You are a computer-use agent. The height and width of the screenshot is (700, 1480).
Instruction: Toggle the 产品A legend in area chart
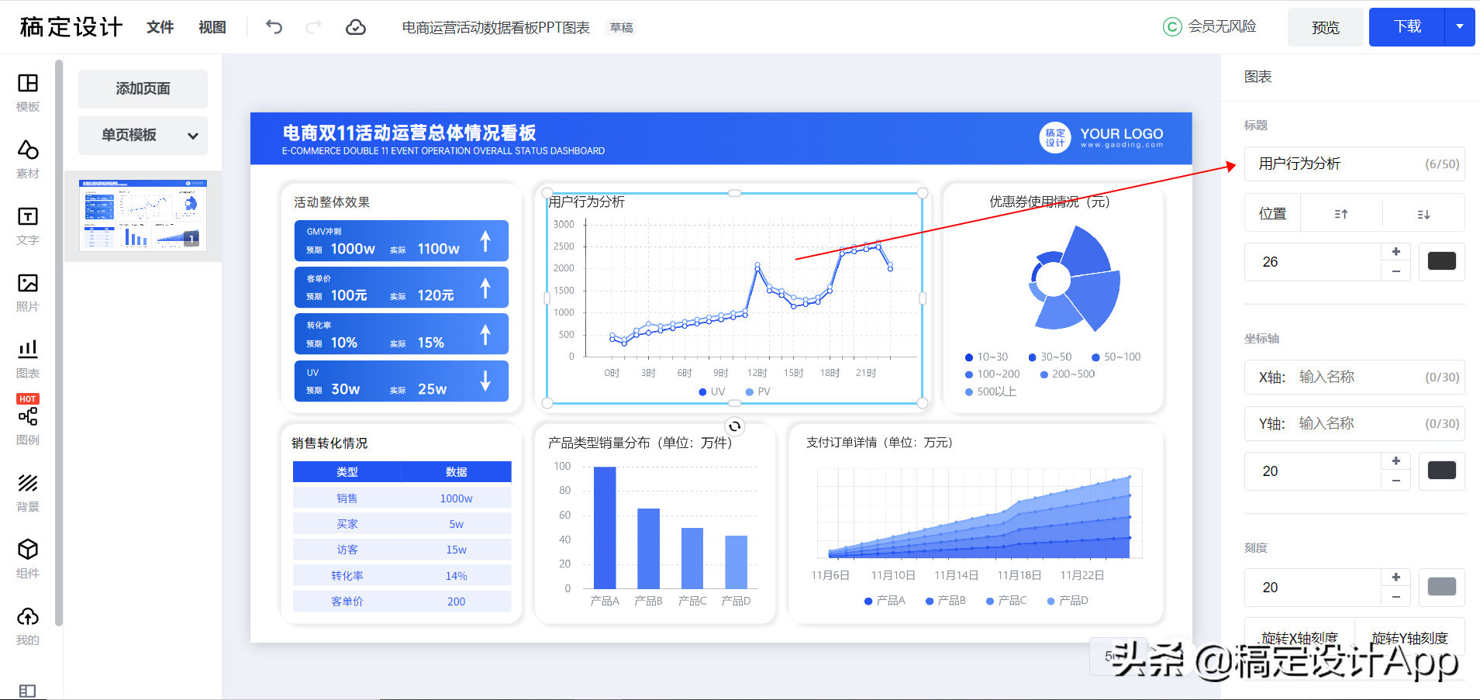point(885,600)
